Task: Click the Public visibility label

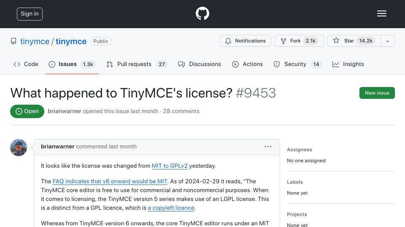Action: pos(101,41)
